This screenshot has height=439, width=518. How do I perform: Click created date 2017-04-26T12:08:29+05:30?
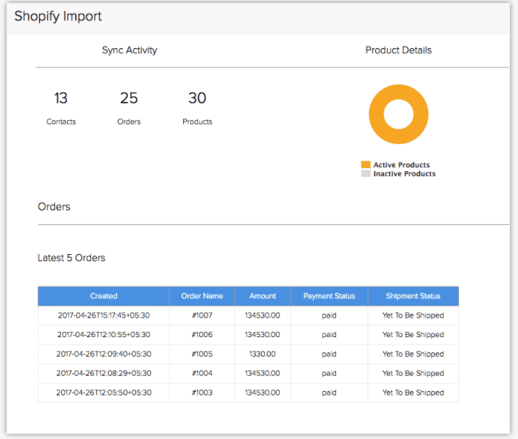(x=104, y=373)
